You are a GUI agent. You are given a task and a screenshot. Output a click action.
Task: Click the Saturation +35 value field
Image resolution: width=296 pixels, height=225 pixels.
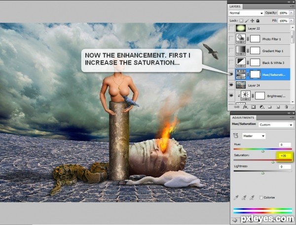284,156
